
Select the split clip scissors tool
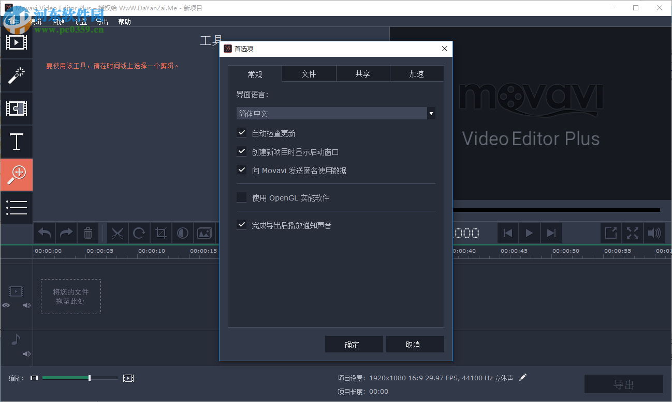tap(118, 233)
